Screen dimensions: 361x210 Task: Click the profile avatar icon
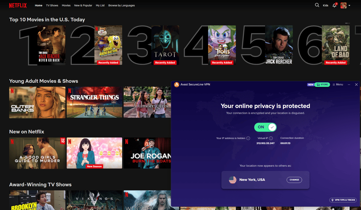pyautogui.click(x=343, y=5)
